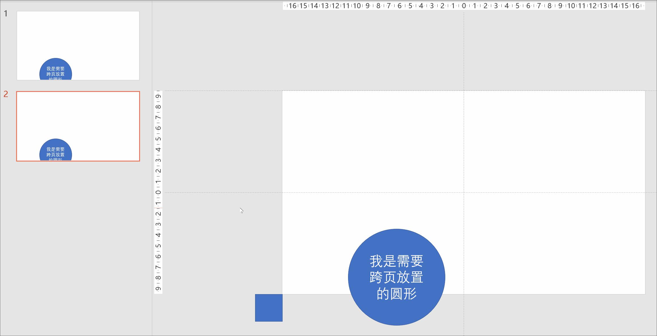Select the circle shape labeled 我是需要跨页放置的圆形

click(x=397, y=277)
